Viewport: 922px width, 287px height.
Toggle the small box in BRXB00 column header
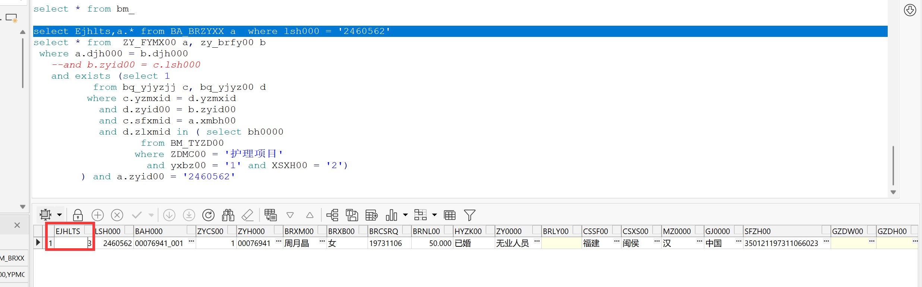point(363,230)
